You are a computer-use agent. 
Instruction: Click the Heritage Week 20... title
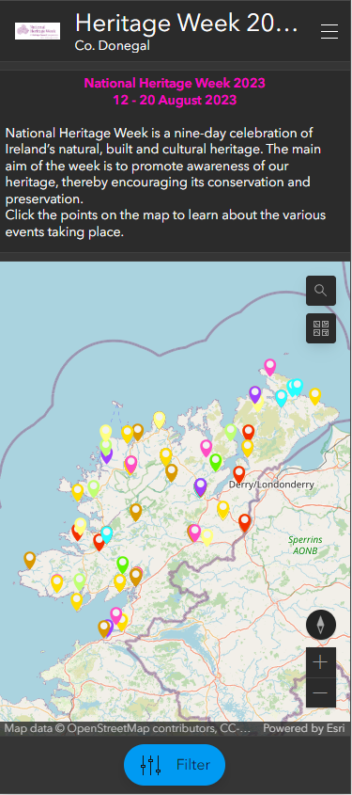point(187,23)
